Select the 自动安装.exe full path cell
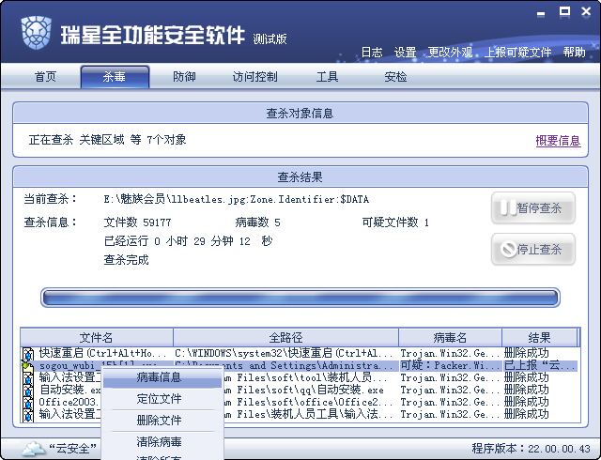This screenshot has height=460, width=601. click(302, 391)
